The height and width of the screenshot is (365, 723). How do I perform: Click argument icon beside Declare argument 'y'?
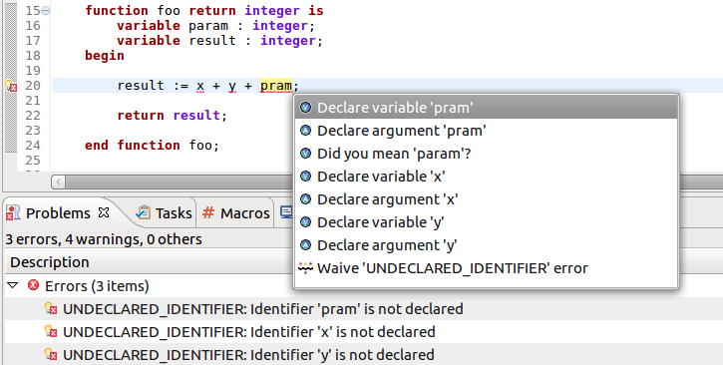306,245
